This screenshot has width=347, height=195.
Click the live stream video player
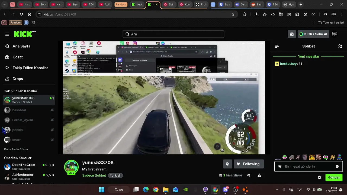coord(164,97)
